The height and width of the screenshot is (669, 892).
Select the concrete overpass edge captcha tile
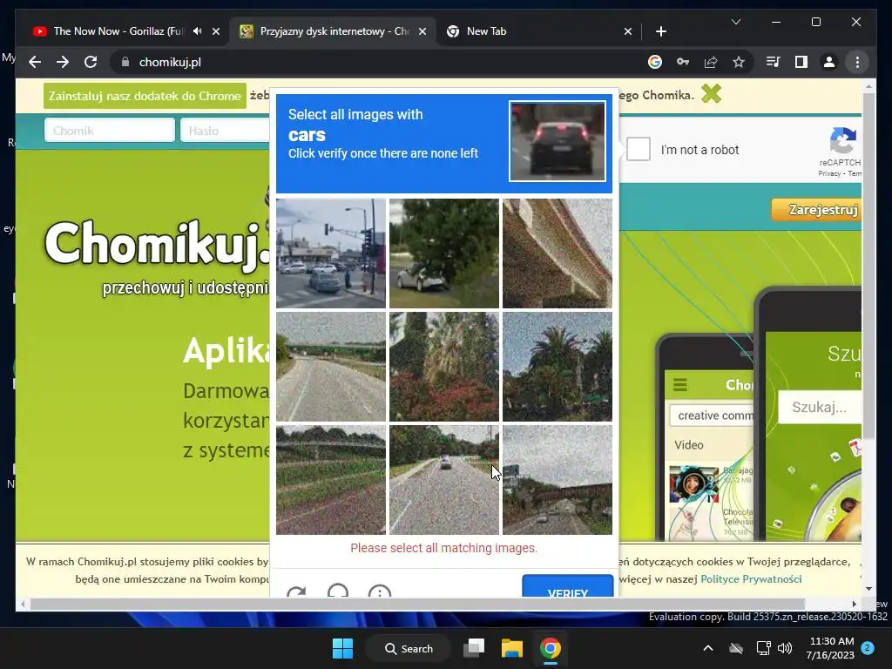(x=557, y=253)
